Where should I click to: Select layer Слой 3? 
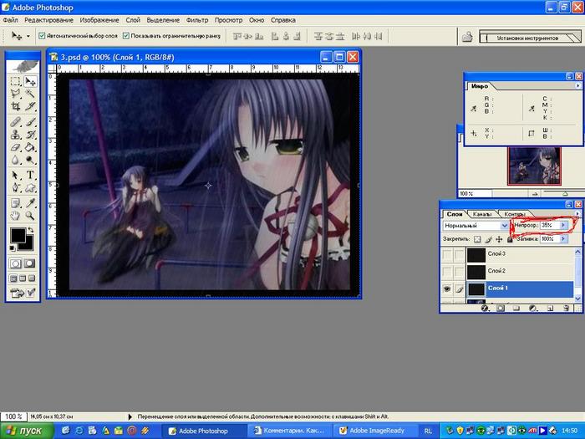[521, 254]
